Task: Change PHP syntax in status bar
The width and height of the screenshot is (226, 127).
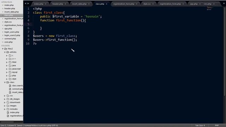Action: (x=216, y=126)
